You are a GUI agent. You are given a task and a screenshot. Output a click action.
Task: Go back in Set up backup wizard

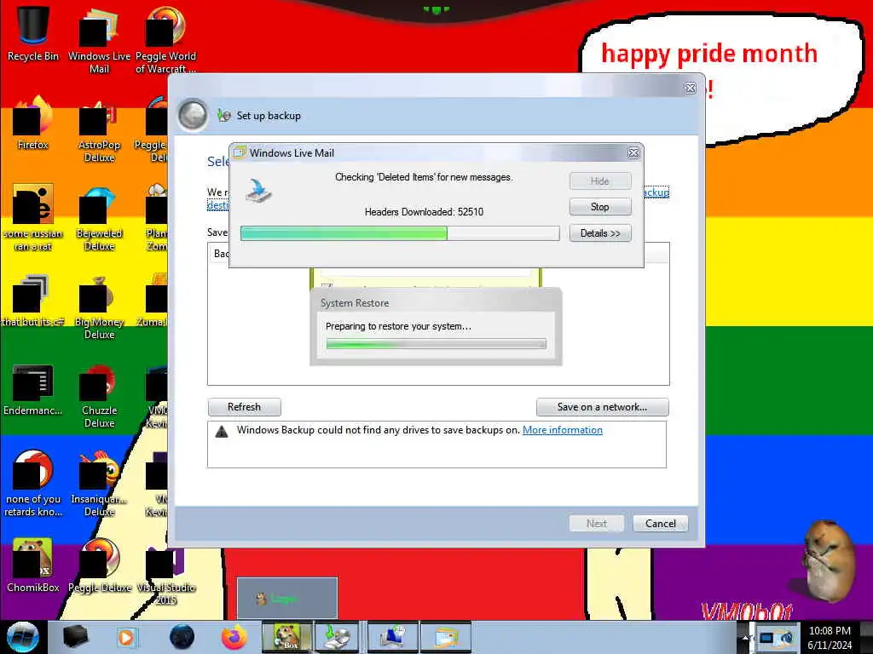click(193, 115)
